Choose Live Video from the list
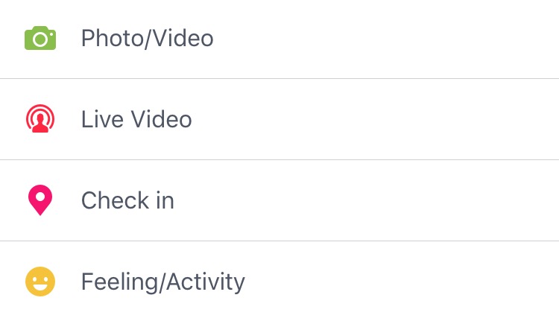This screenshot has height=321, width=559. click(136, 119)
